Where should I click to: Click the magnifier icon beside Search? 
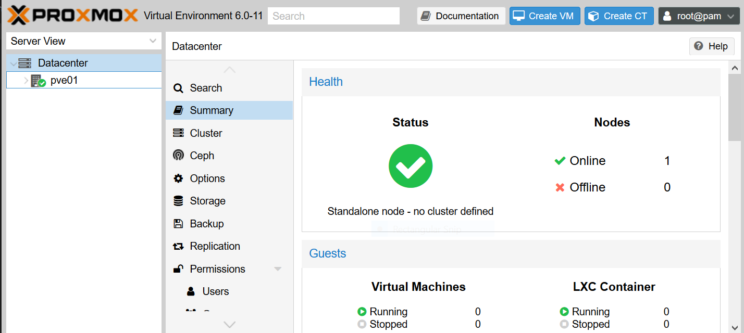click(x=178, y=88)
